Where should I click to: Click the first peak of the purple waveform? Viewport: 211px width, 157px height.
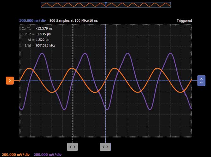[x=42, y=53]
